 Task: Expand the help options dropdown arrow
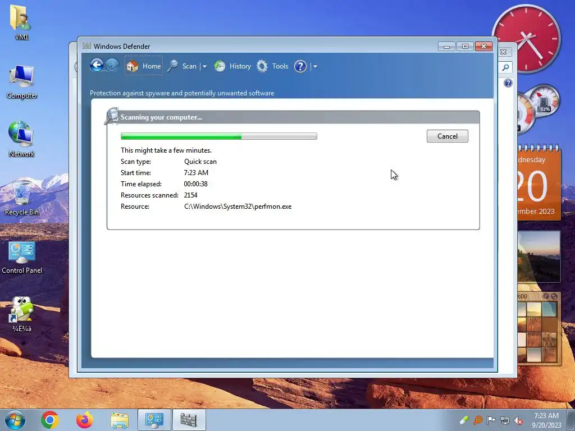[315, 66]
